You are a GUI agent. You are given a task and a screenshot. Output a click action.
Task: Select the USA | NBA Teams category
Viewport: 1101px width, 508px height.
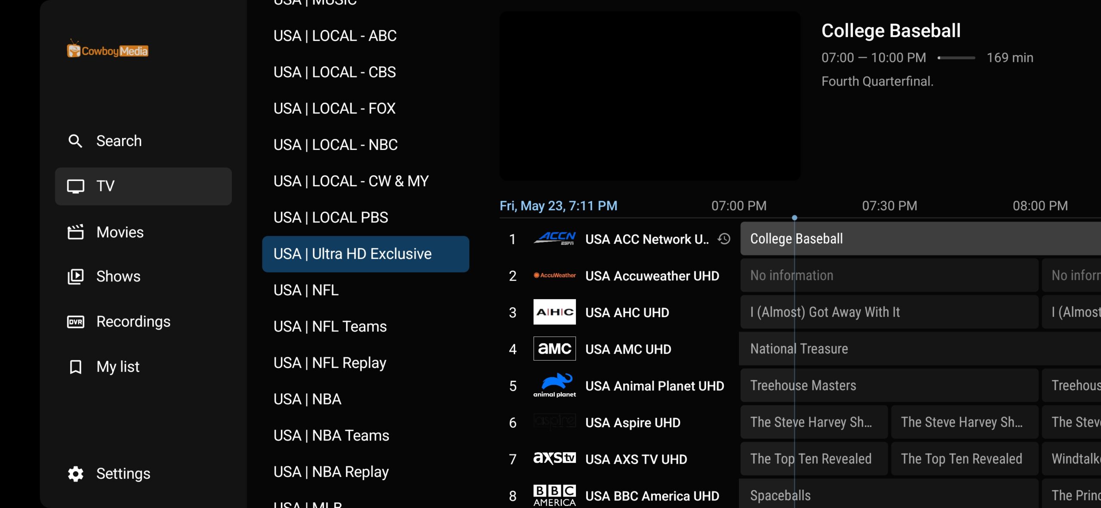[x=366, y=435]
